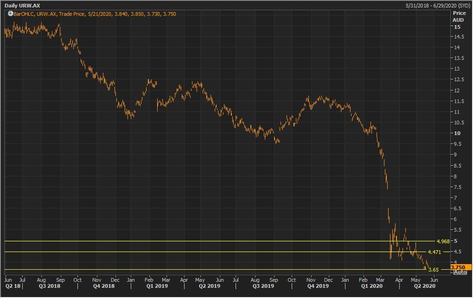Viewport: 473px width, 298px height.
Task: Click the Q4 2019 quarter label
Action: tap(319, 286)
